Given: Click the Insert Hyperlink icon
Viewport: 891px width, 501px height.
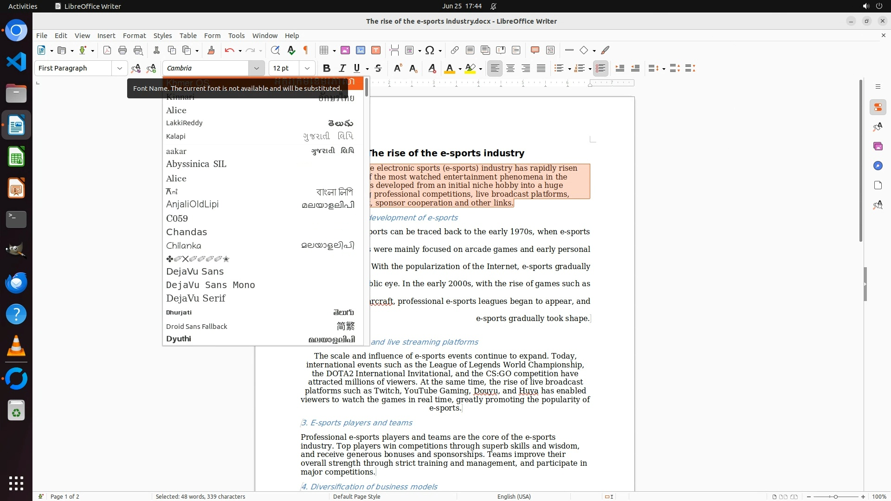Looking at the screenshot, I should pos(455,50).
